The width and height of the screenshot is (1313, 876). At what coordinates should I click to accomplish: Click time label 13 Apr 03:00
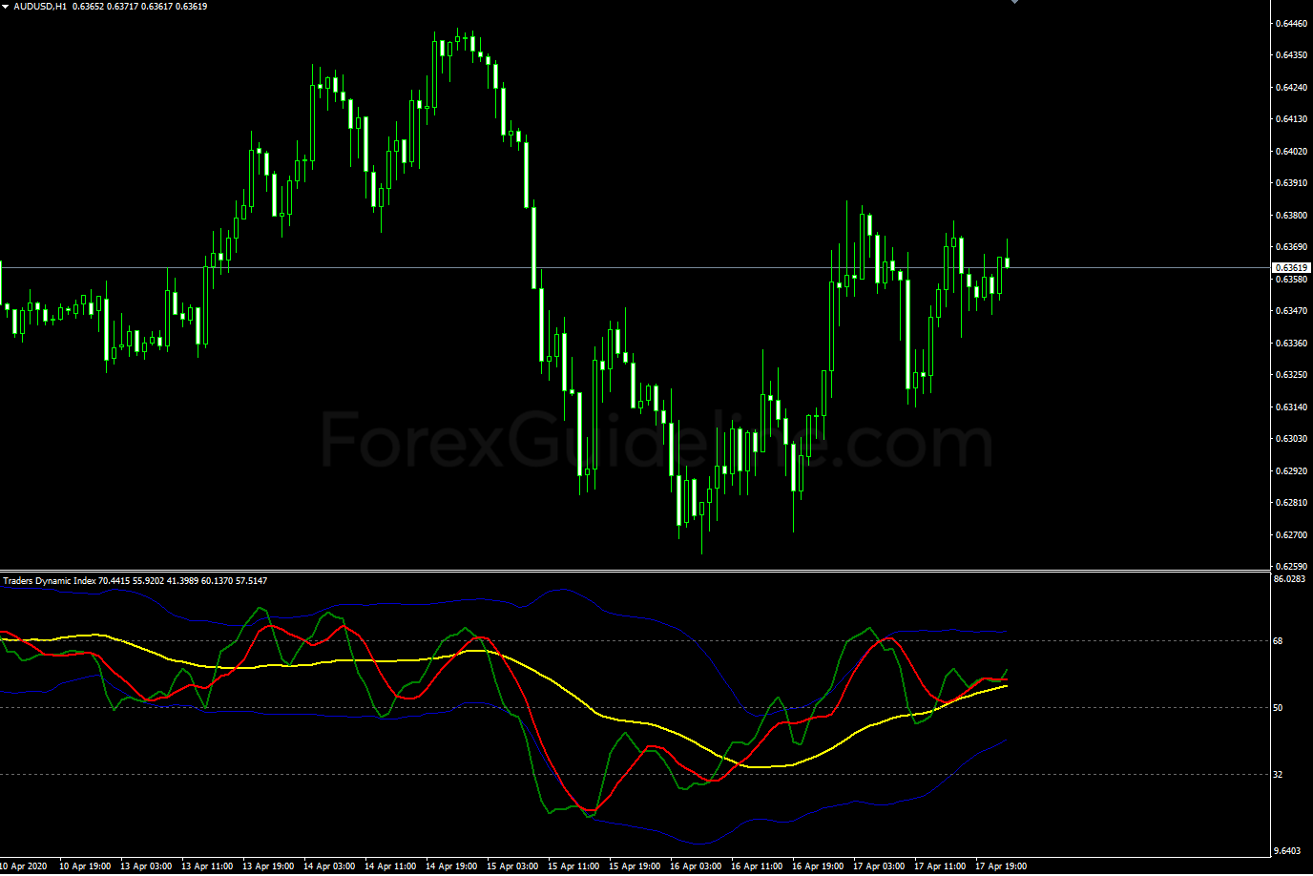point(146,866)
